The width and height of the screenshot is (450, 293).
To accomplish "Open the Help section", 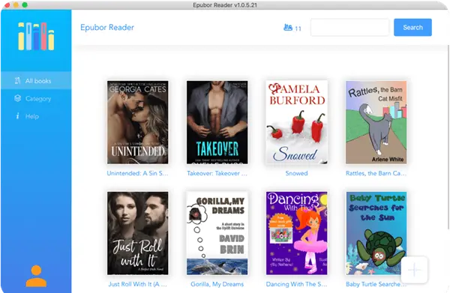I will pyautogui.click(x=36, y=116).
